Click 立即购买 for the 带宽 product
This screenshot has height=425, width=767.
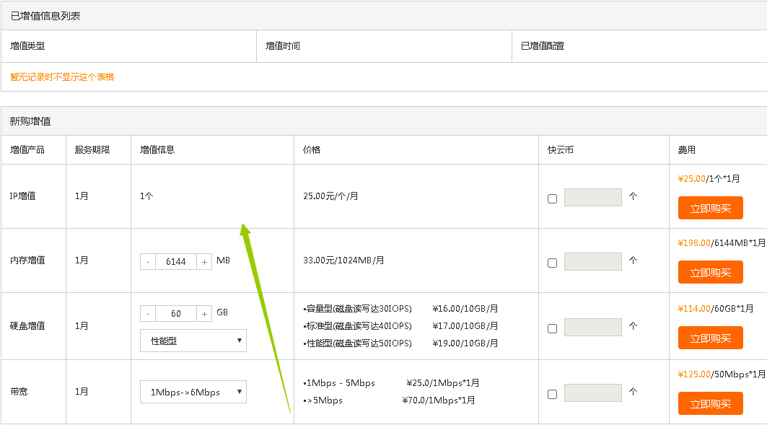[x=710, y=403]
